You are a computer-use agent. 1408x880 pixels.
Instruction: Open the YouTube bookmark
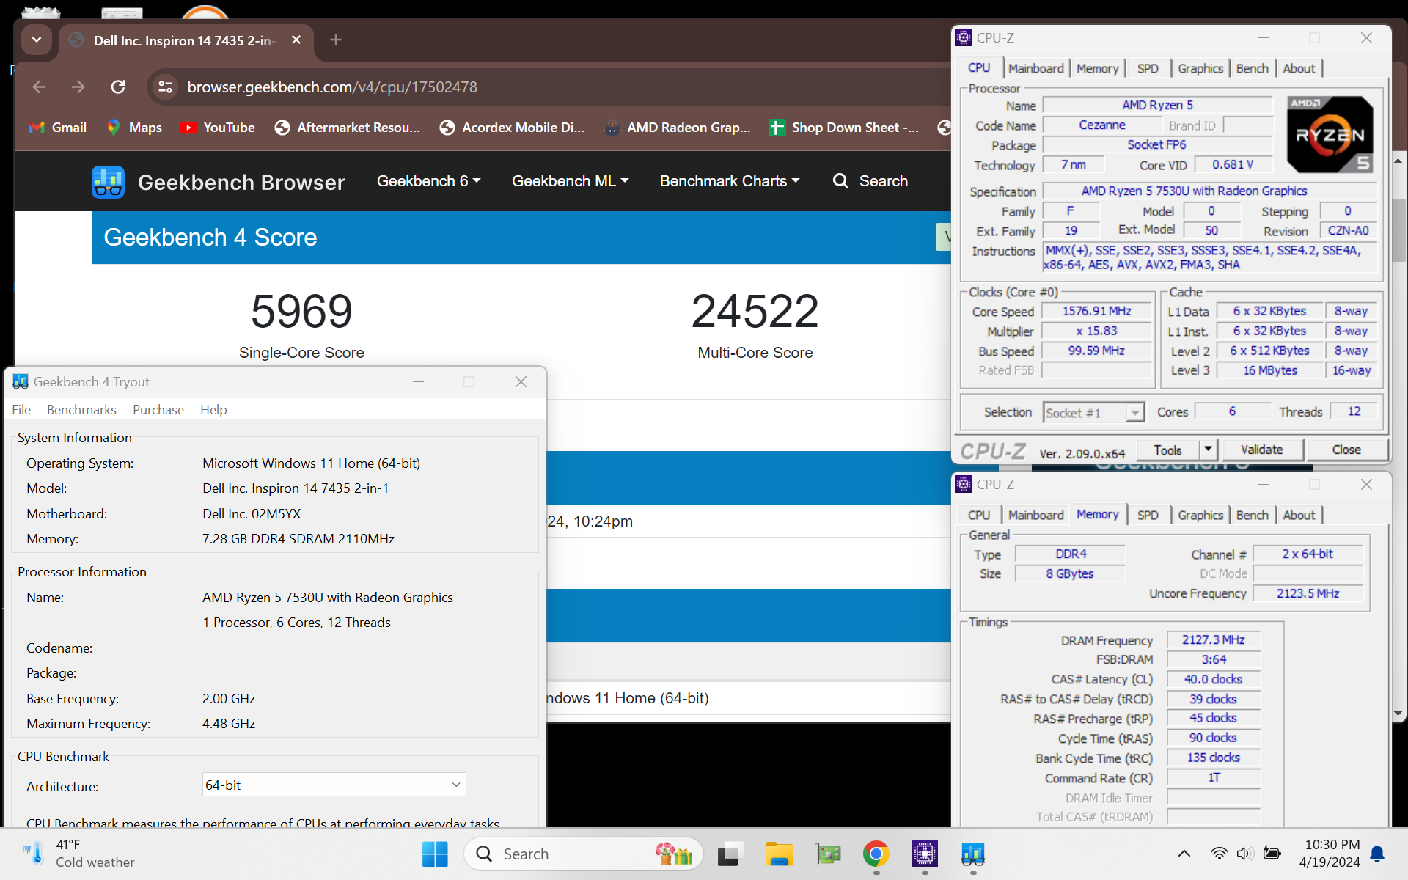coord(218,128)
